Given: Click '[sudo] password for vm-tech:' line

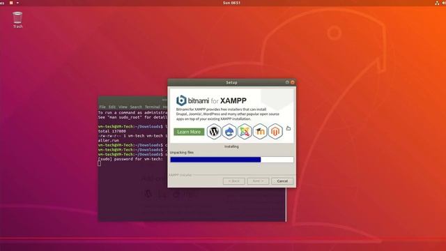Looking at the screenshot, I should [130, 159].
